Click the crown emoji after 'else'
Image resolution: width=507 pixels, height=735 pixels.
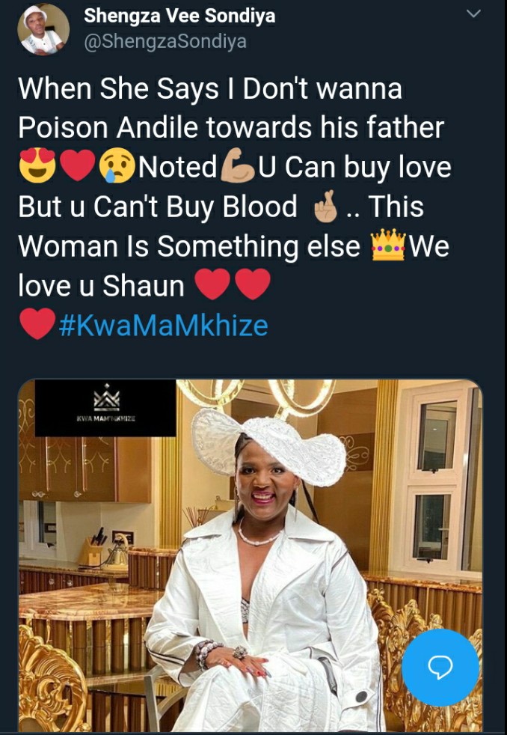coord(388,245)
